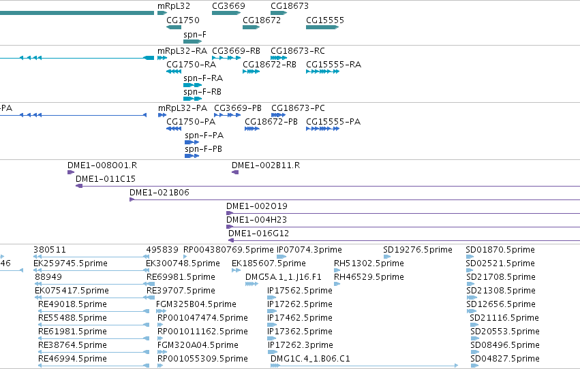
Task: Click RE39707.5prime EST label
Action: 181,291
